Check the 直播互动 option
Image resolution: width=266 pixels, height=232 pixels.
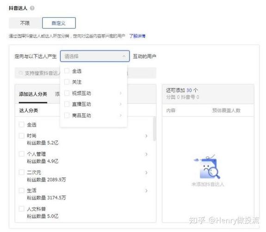coord(67,104)
